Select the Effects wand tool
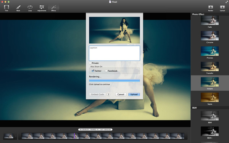Image resolution: width=229 pixels, height=143 pixels. pos(53,8)
